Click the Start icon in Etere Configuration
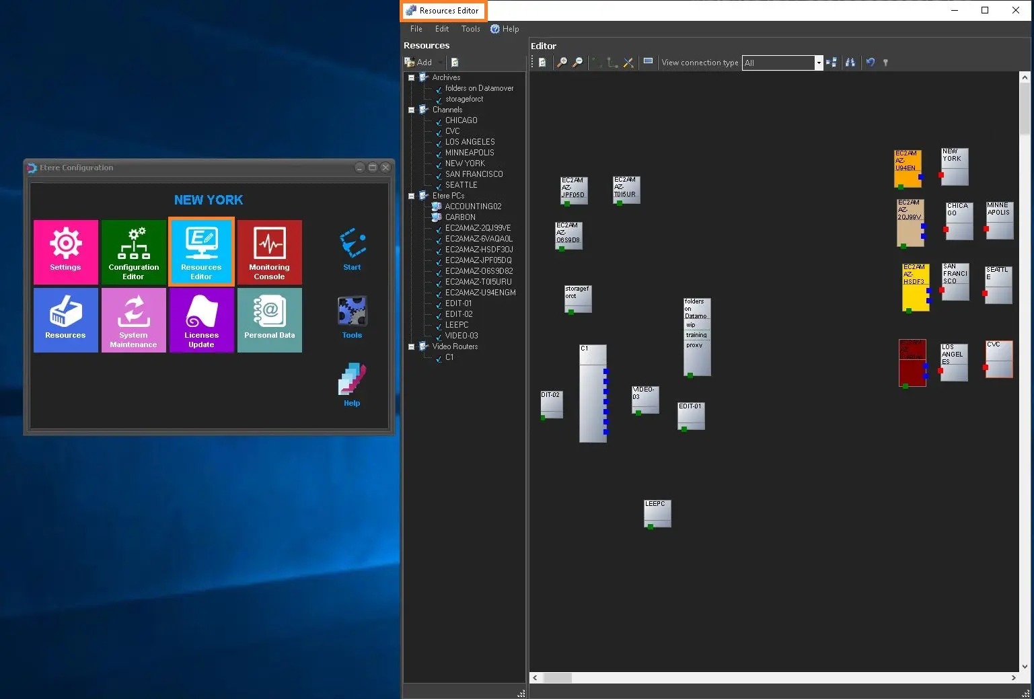 [352, 248]
